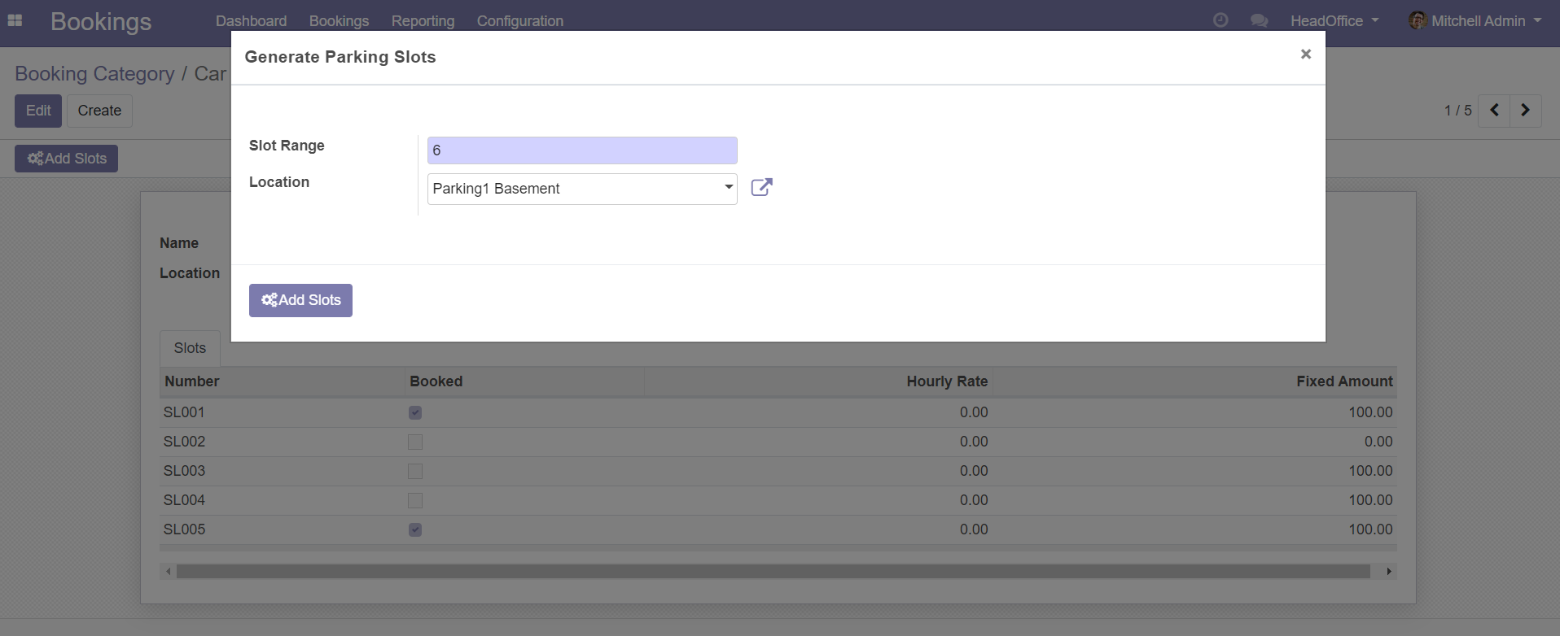Close the Generate Parking Slots dialog
Screen dimensions: 1560x636
tap(1305, 54)
